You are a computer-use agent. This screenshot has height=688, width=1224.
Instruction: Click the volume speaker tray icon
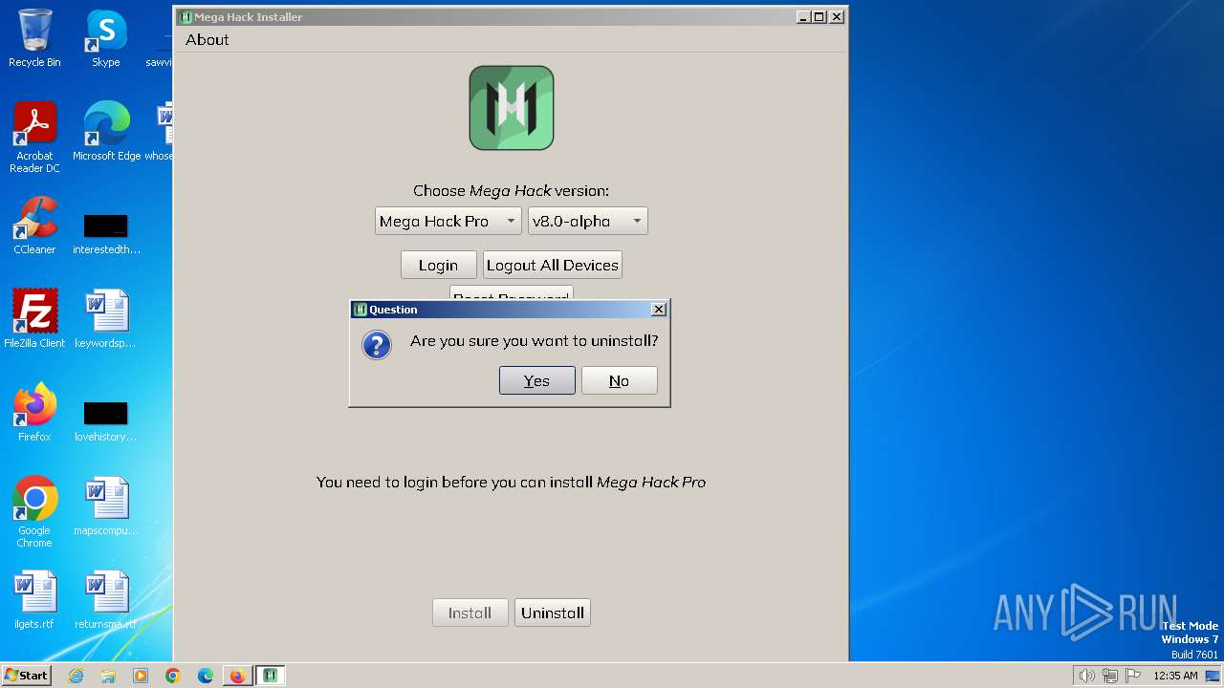[1086, 676]
